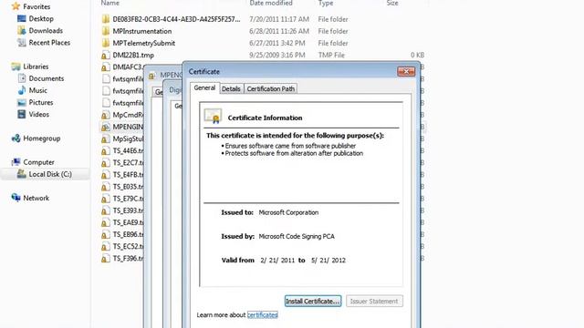Click the Favorites star icon
The height and width of the screenshot is (328, 584).
[x=16, y=6]
